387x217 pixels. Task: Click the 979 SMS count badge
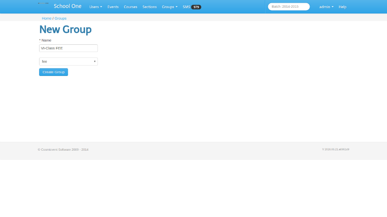(x=196, y=7)
